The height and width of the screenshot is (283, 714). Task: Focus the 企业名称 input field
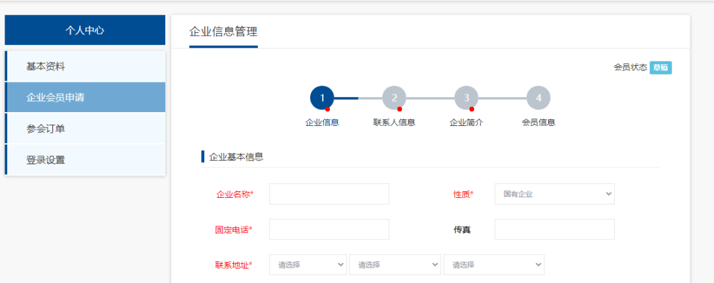(x=329, y=194)
